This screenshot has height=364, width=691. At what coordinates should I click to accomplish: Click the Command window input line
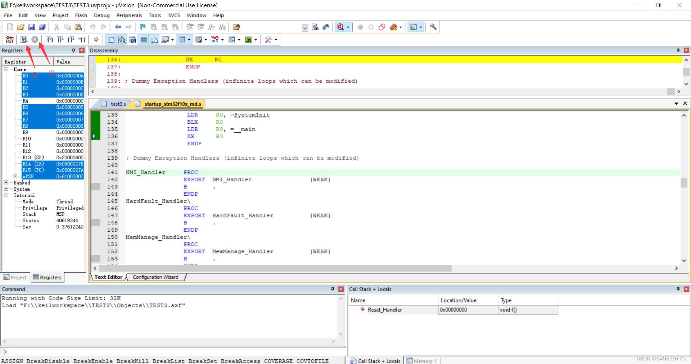click(x=173, y=352)
